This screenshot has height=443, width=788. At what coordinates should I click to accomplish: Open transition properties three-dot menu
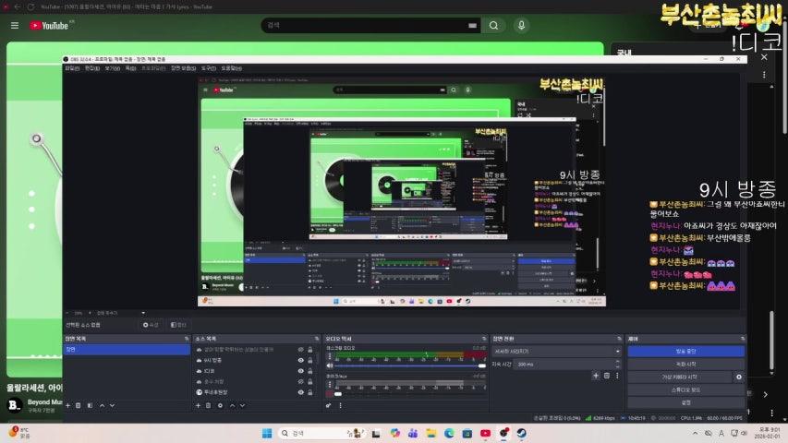617,376
